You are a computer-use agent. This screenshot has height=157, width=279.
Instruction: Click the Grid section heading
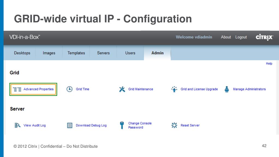14,73
